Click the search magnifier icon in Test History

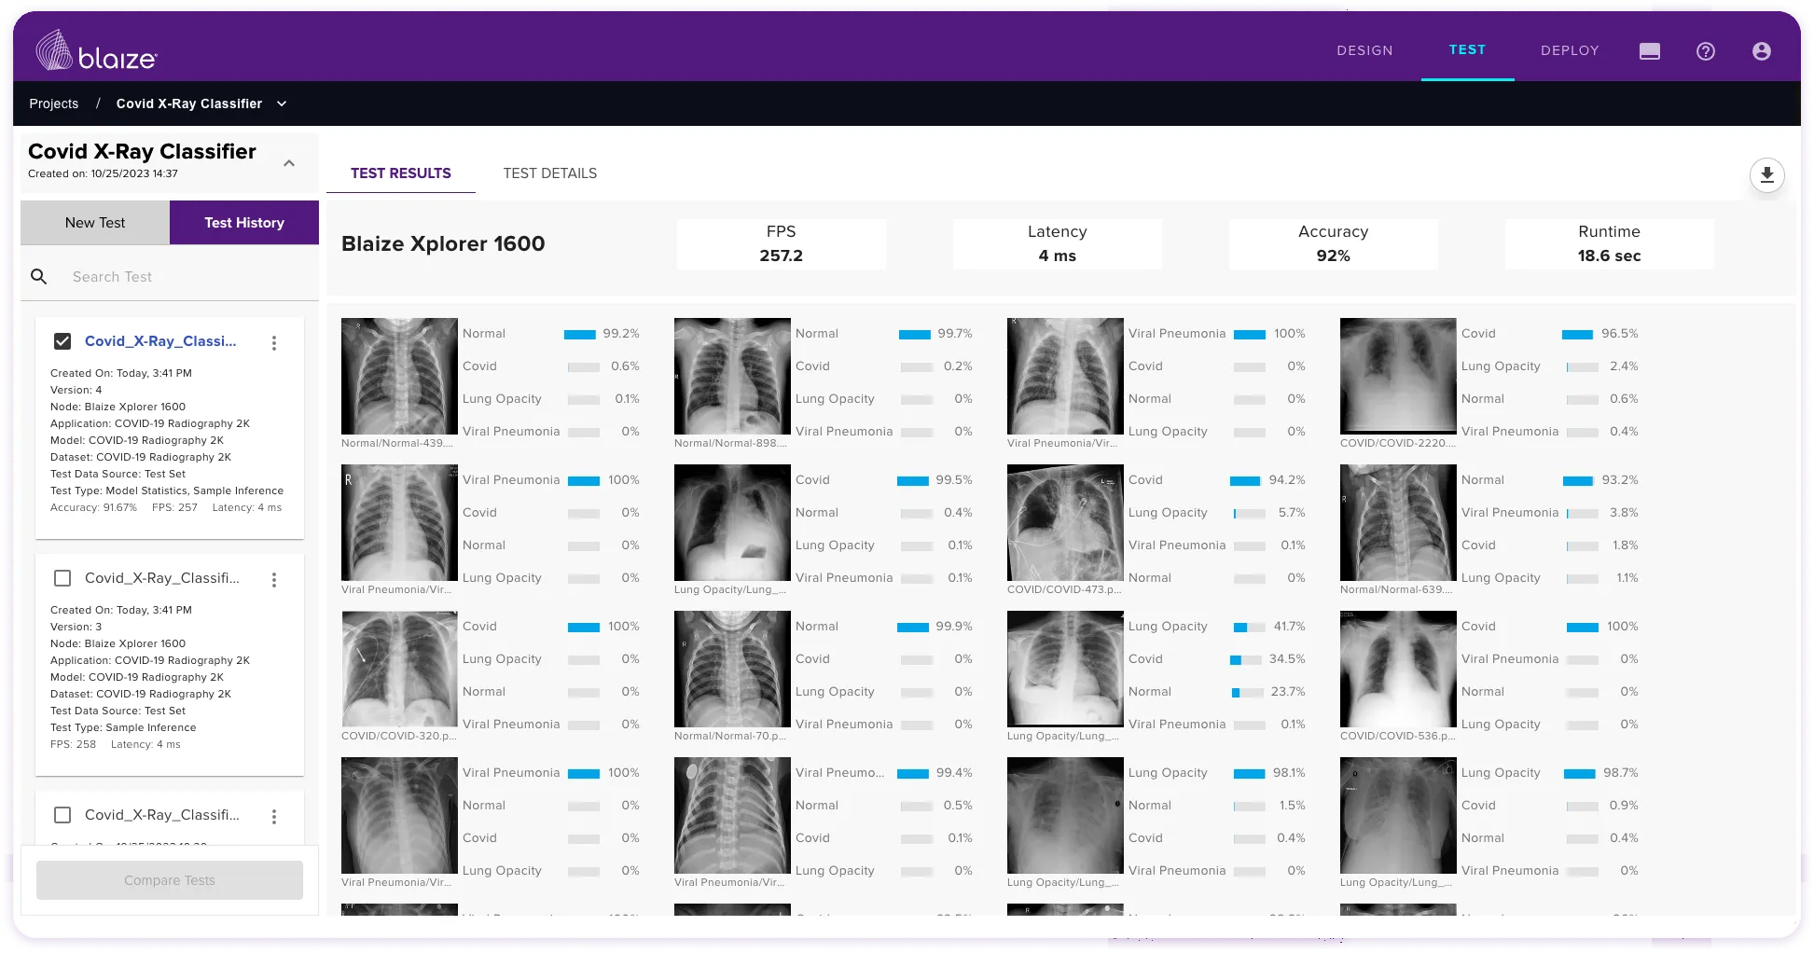(39, 277)
